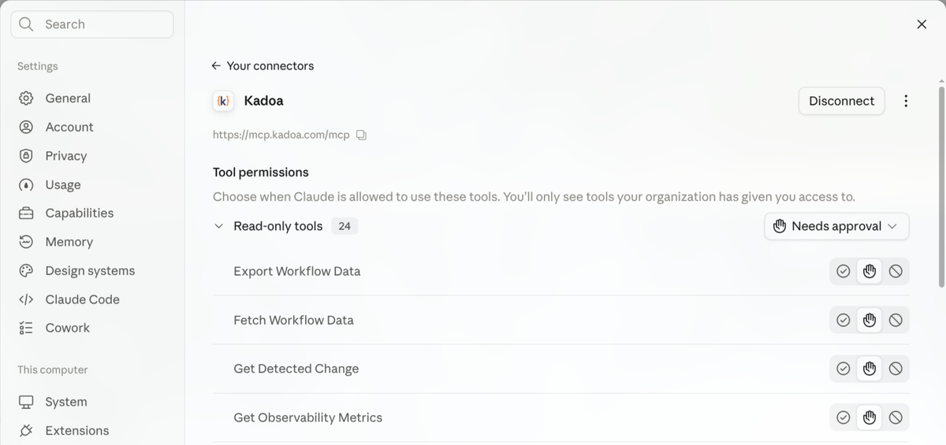Set Fetch Workflow Data to needs approval
The height and width of the screenshot is (445, 946).
tap(870, 320)
